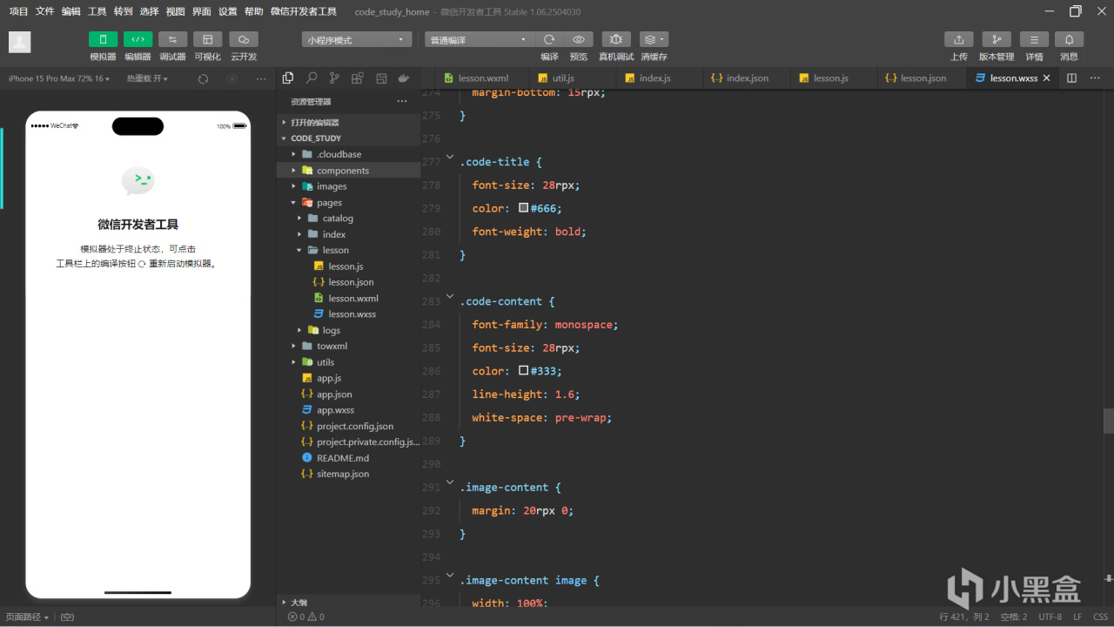
Task: Toggle the simulator (模拟器) panel
Action: pyautogui.click(x=103, y=40)
